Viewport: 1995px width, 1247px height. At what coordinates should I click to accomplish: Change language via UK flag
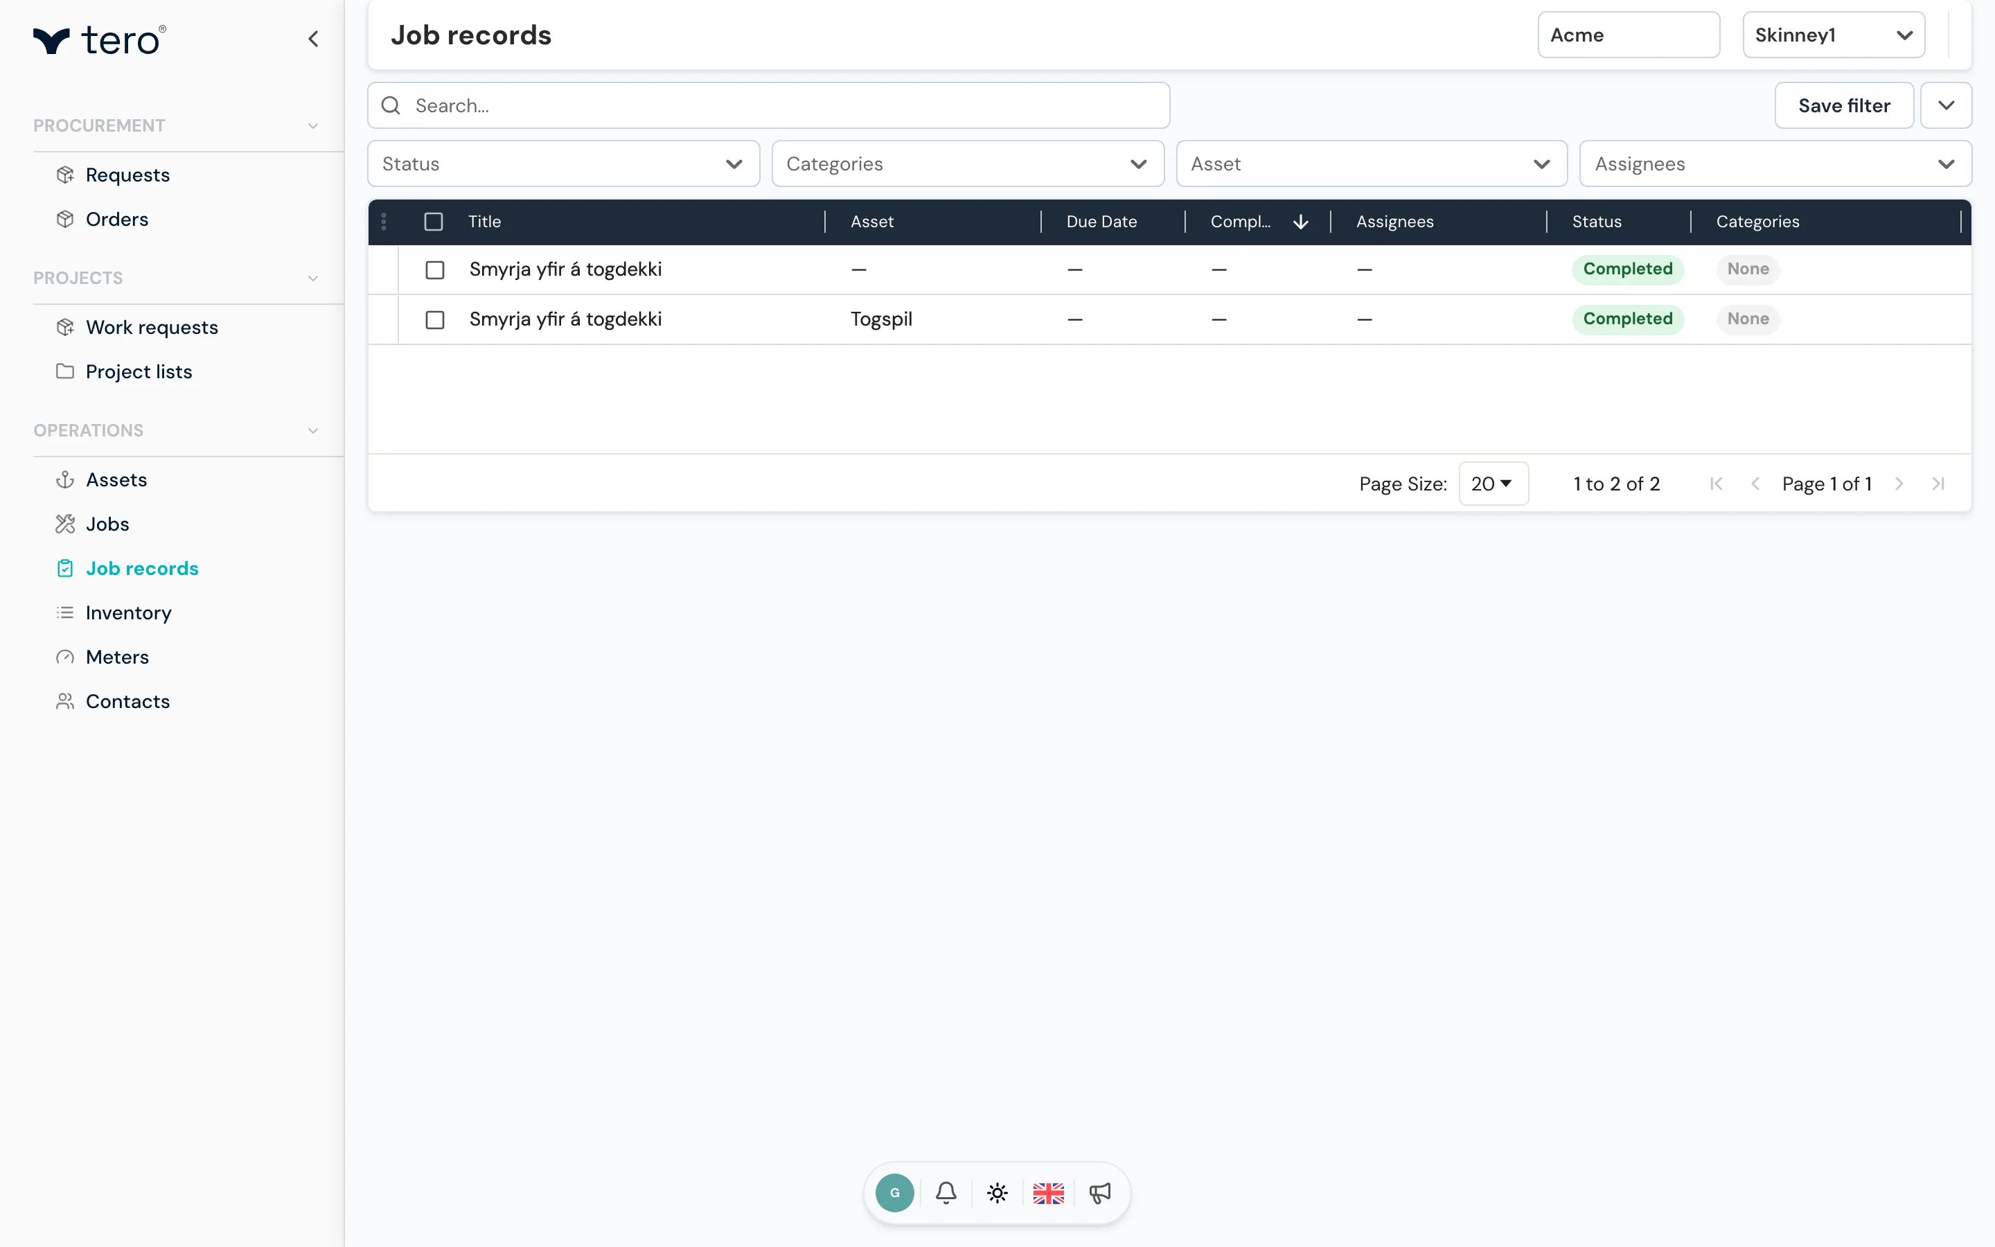1049,1192
